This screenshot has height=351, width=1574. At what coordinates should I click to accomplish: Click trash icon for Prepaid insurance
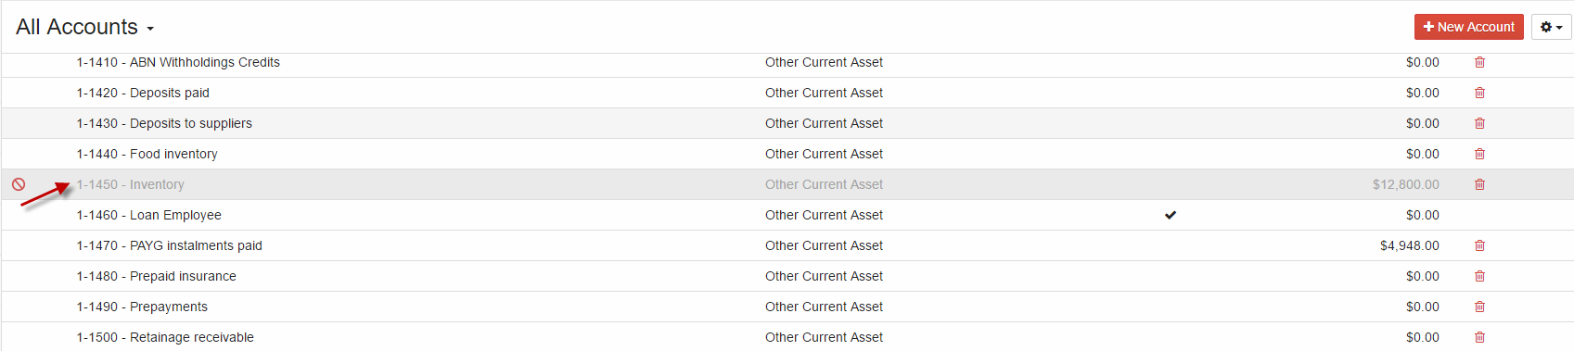point(1479,276)
